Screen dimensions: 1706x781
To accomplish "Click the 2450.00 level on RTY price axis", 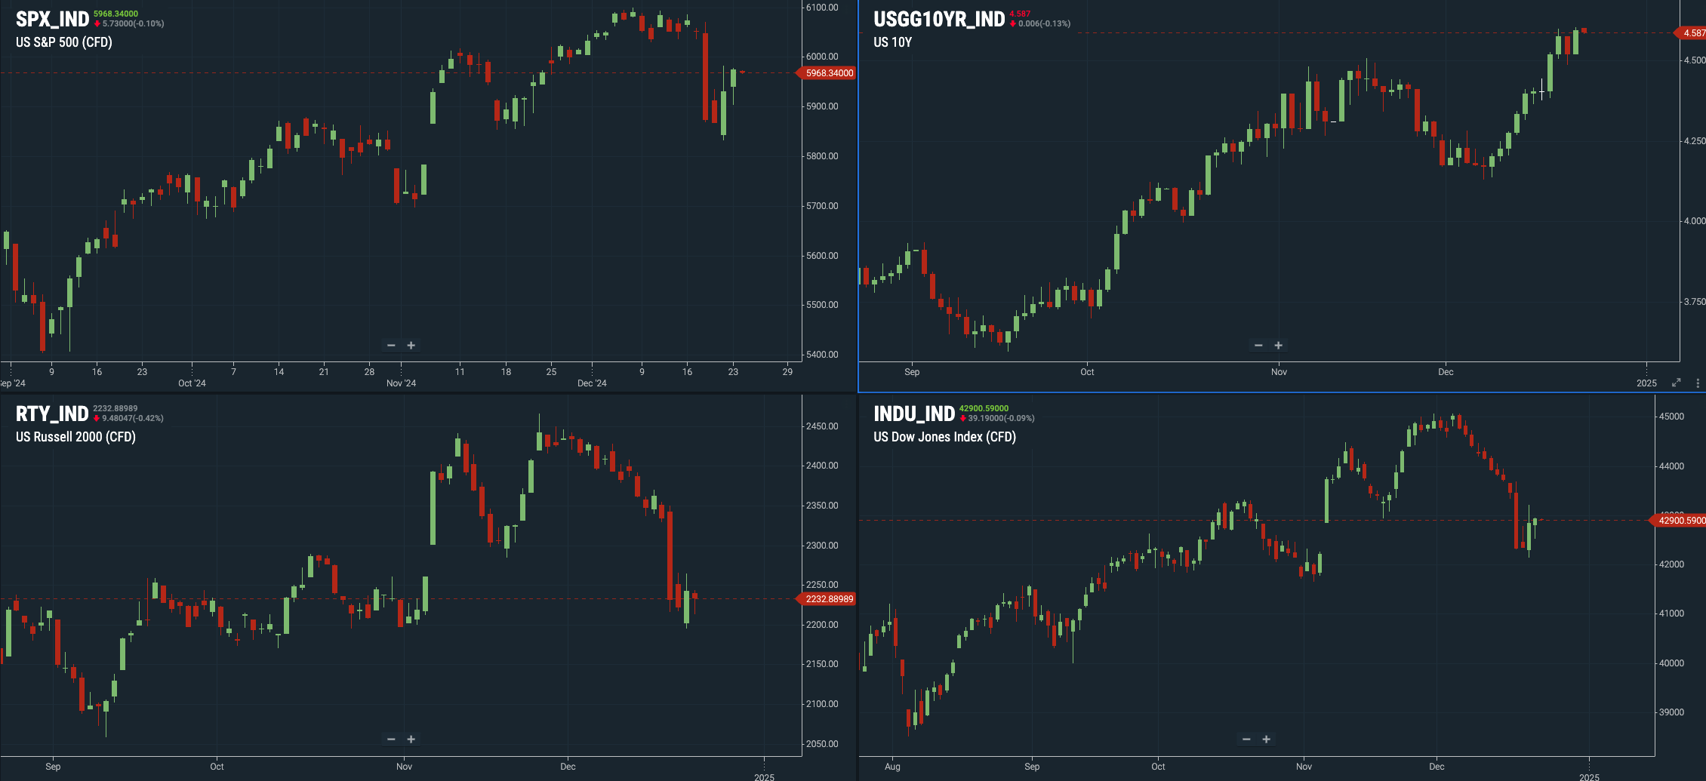I will tap(822, 426).
